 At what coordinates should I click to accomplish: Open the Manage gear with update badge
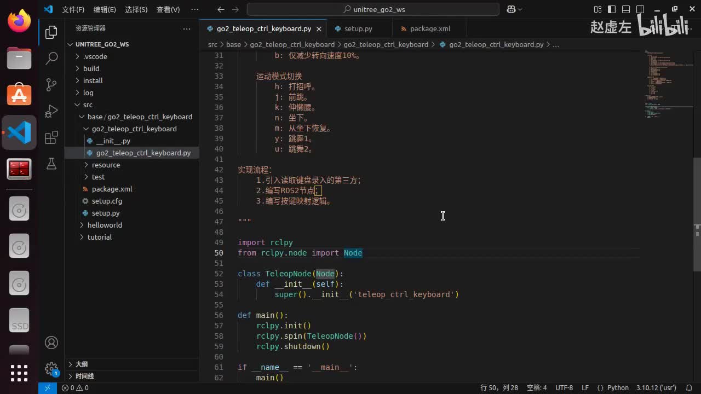pos(51,369)
